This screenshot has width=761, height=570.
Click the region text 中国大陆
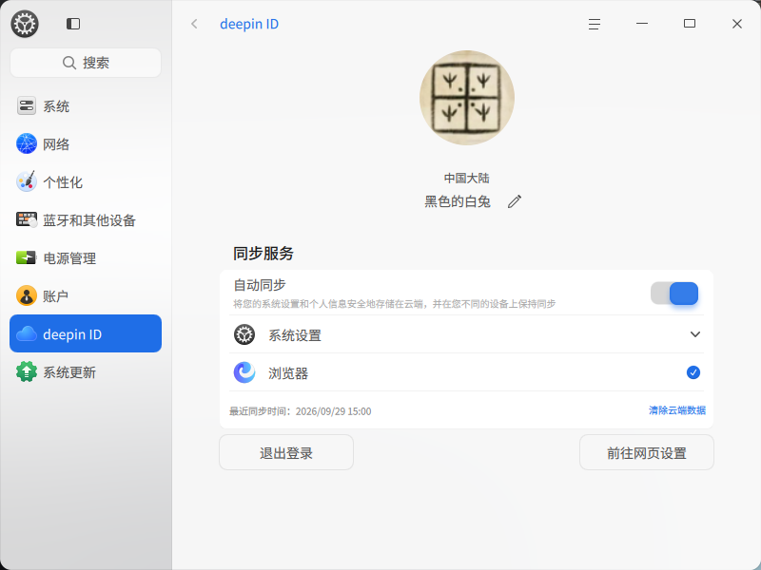(466, 178)
